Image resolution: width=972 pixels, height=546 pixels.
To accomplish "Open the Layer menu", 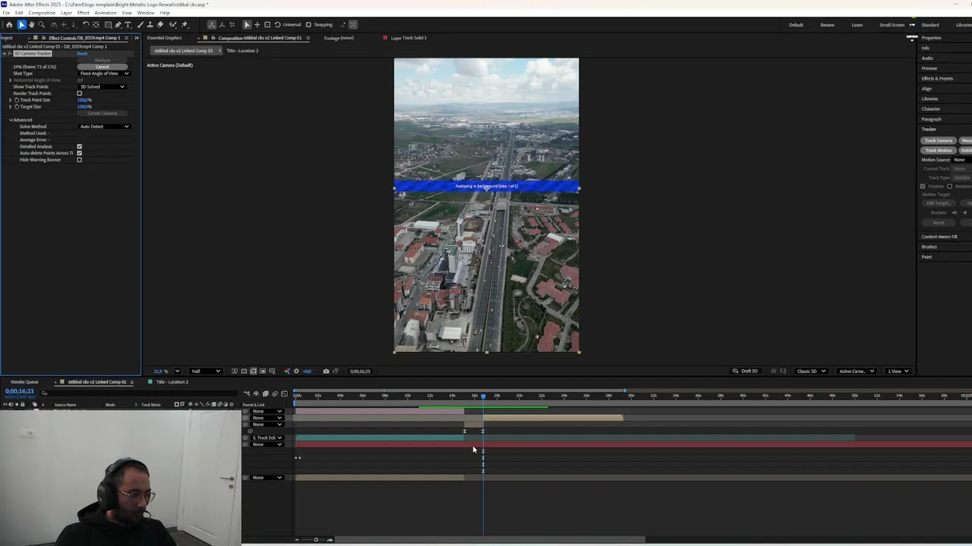I will click(x=66, y=13).
